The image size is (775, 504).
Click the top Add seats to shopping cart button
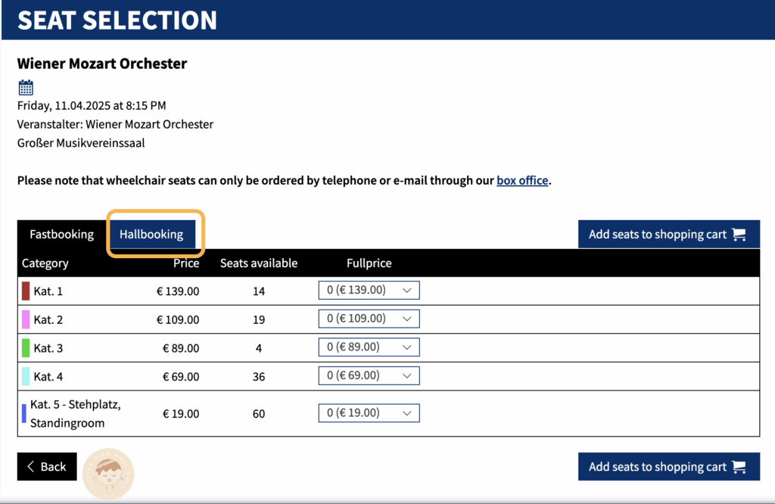pos(669,234)
